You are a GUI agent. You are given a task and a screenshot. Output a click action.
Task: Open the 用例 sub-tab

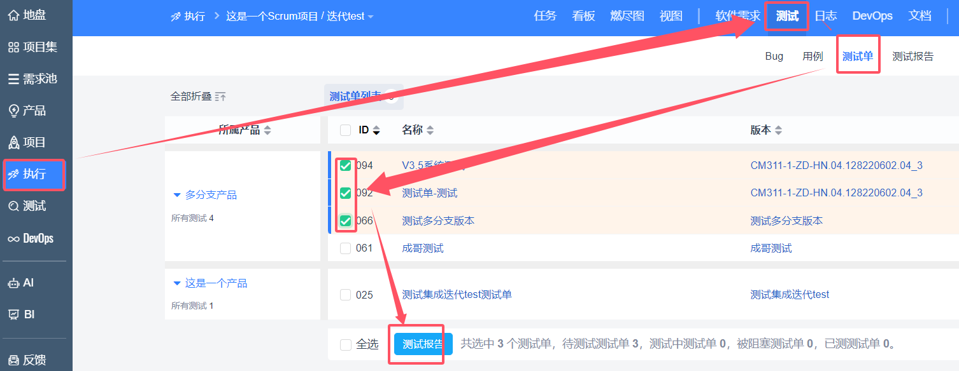point(813,56)
